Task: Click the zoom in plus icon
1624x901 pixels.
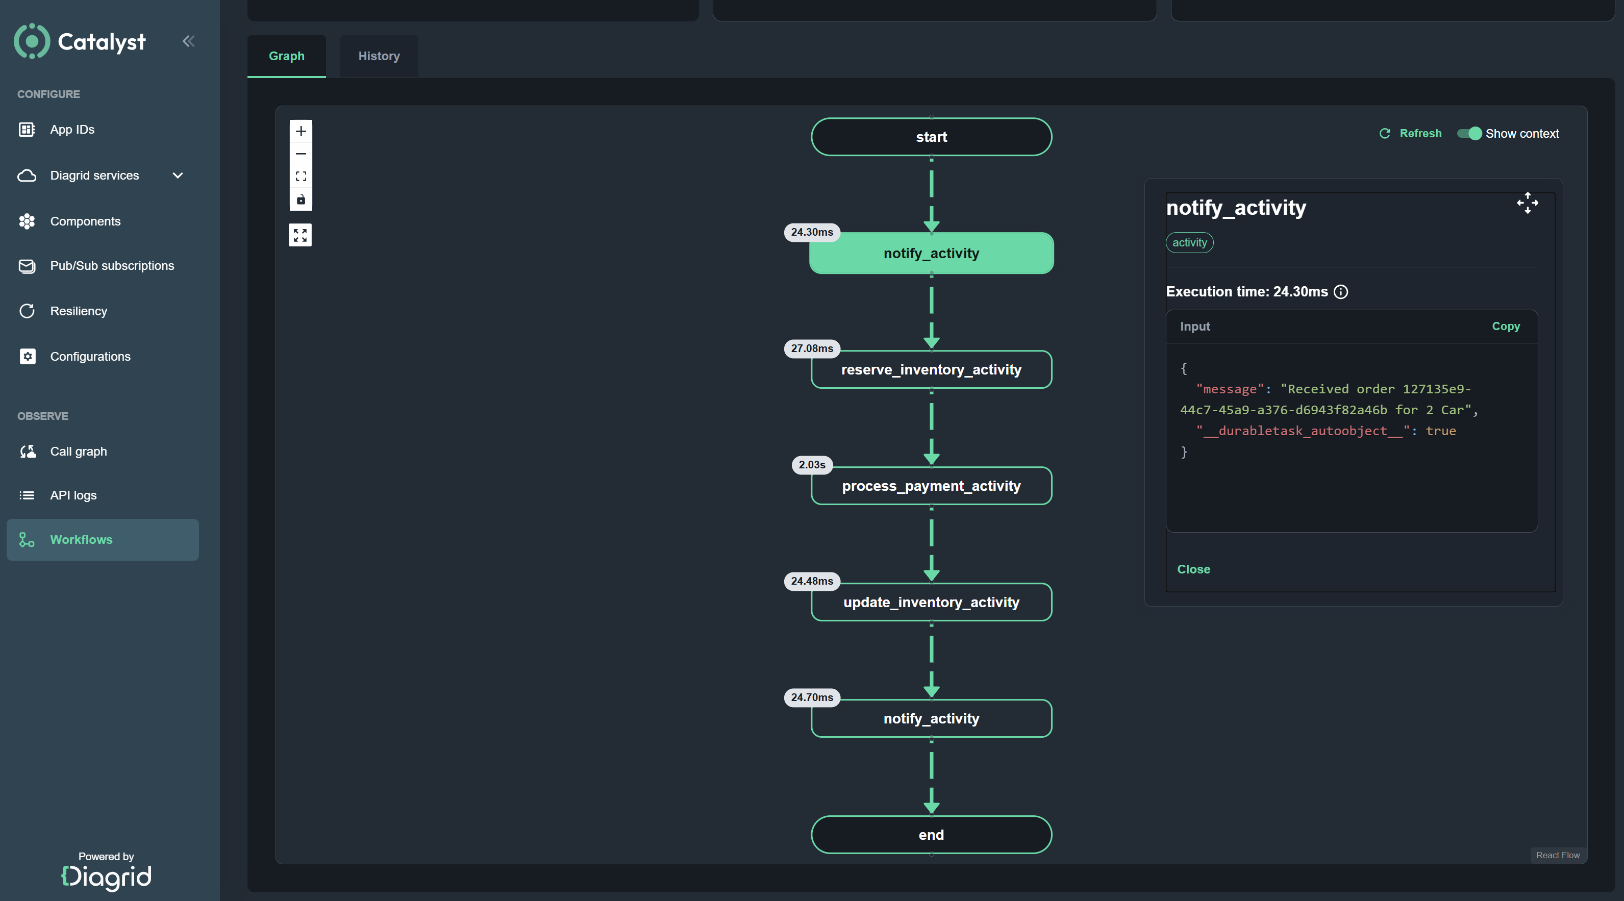Action: [301, 131]
